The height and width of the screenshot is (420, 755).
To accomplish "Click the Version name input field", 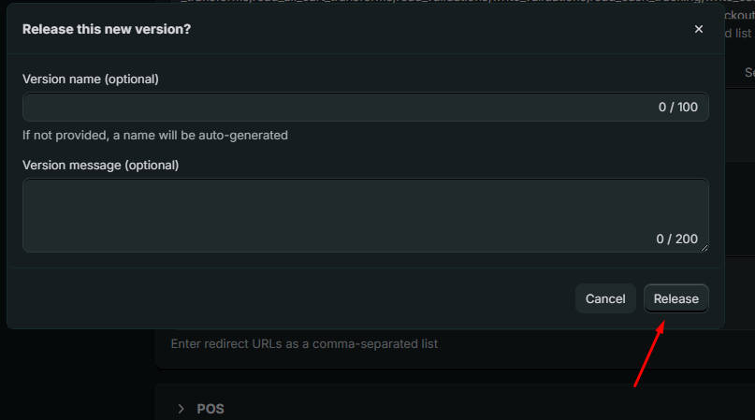I will point(337,107).
